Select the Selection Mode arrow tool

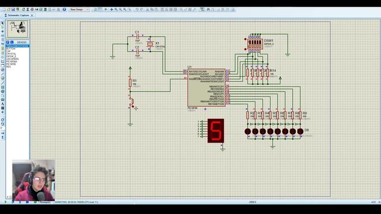coord(2,23)
